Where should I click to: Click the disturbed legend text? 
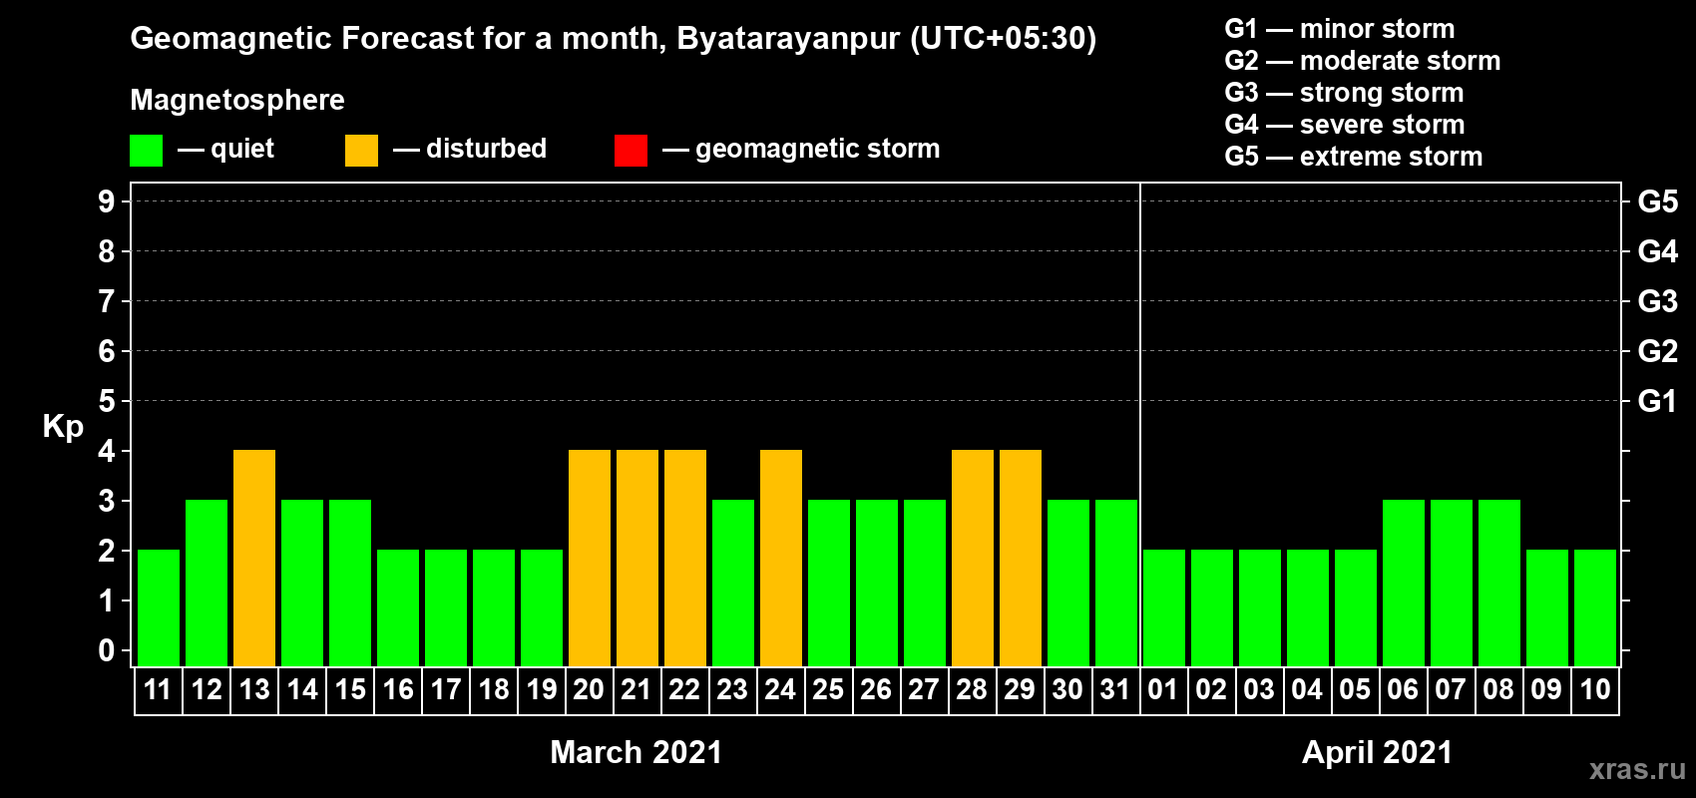click(x=487, y=149)
